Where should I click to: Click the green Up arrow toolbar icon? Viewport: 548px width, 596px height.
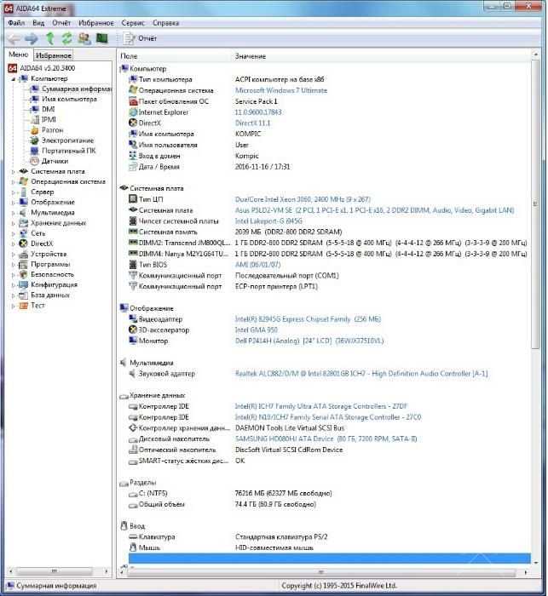pos(49,38)
